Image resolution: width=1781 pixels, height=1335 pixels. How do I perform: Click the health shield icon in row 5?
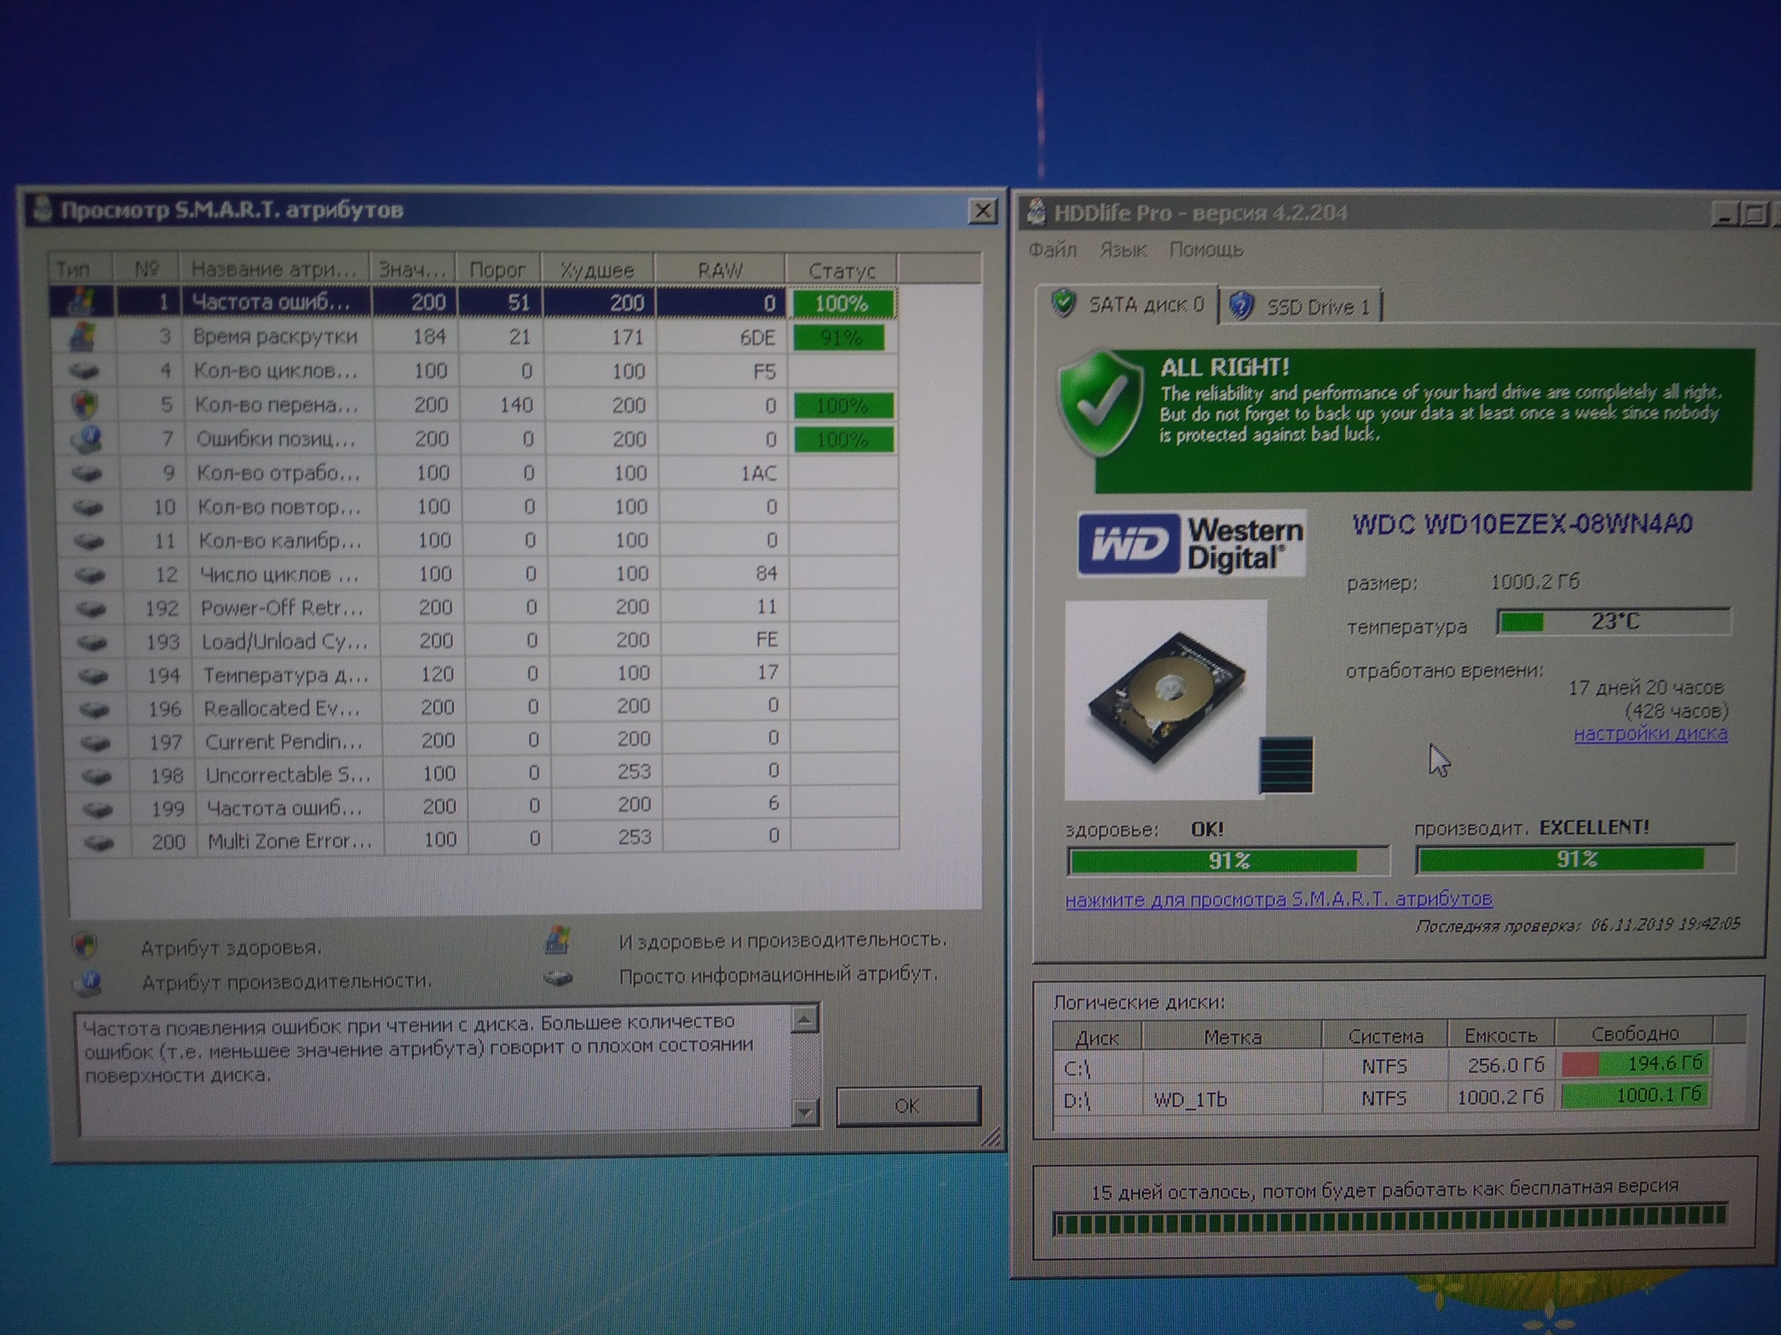click(85, 405)
